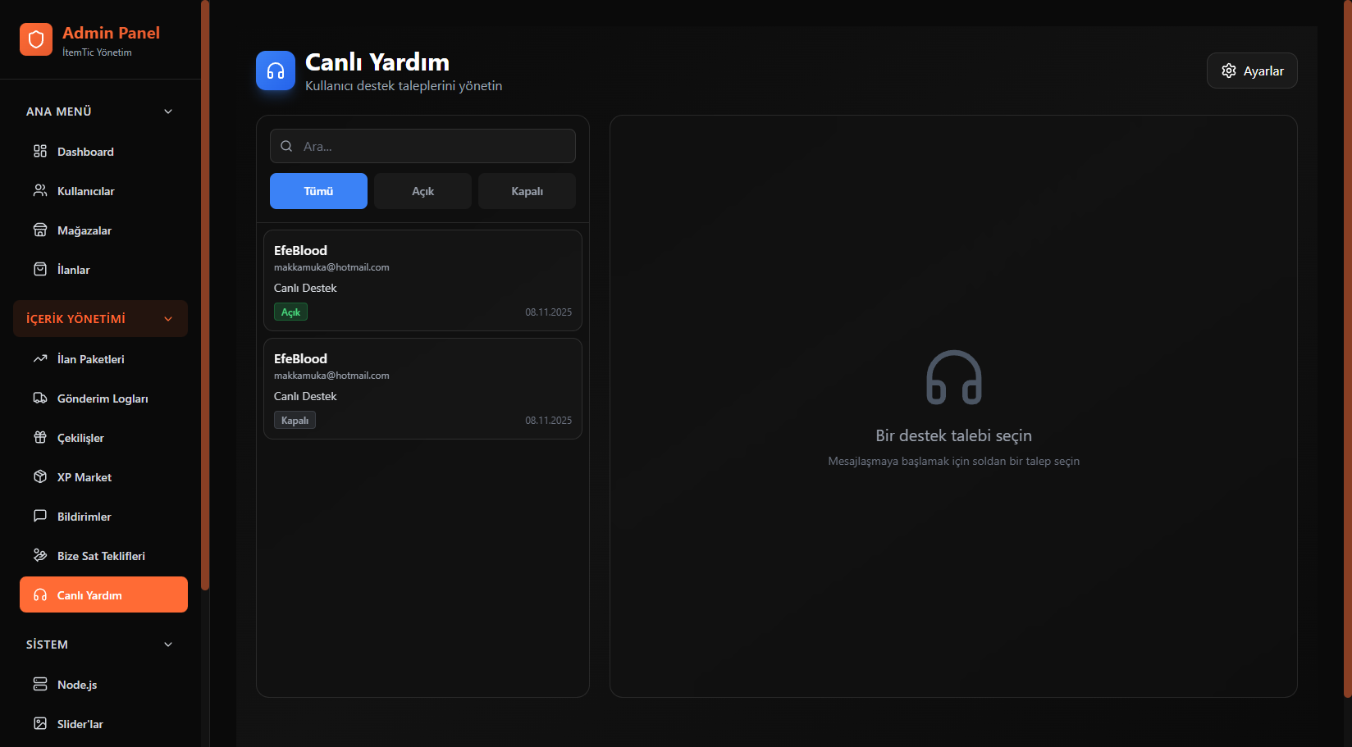Select the Tümü filter tab
Screen dimensions: 1352x747
[x=318, y=191]
